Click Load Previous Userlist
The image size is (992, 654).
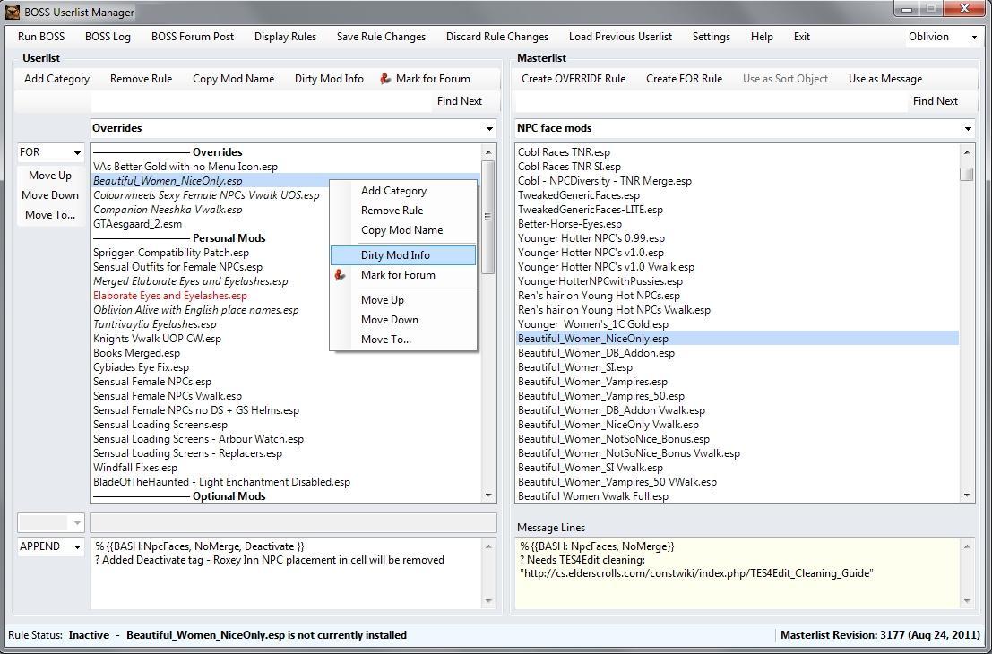pyautogui.click(x=620, y=37)
